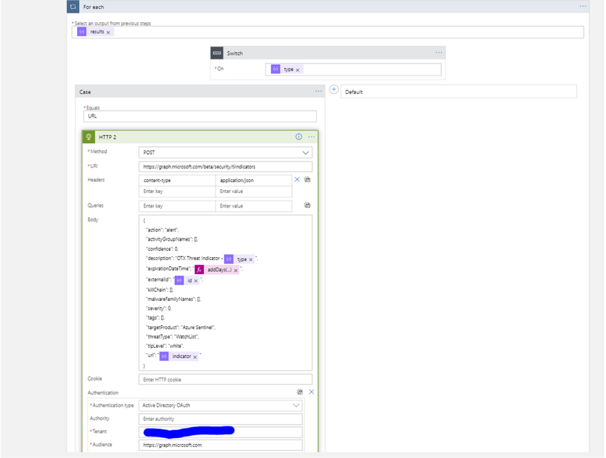
Task: Remove the Authentication parameter with X
Action: click(311, 392)
